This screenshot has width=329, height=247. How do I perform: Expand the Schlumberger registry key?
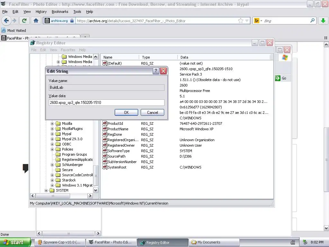(x=52, y=165)
